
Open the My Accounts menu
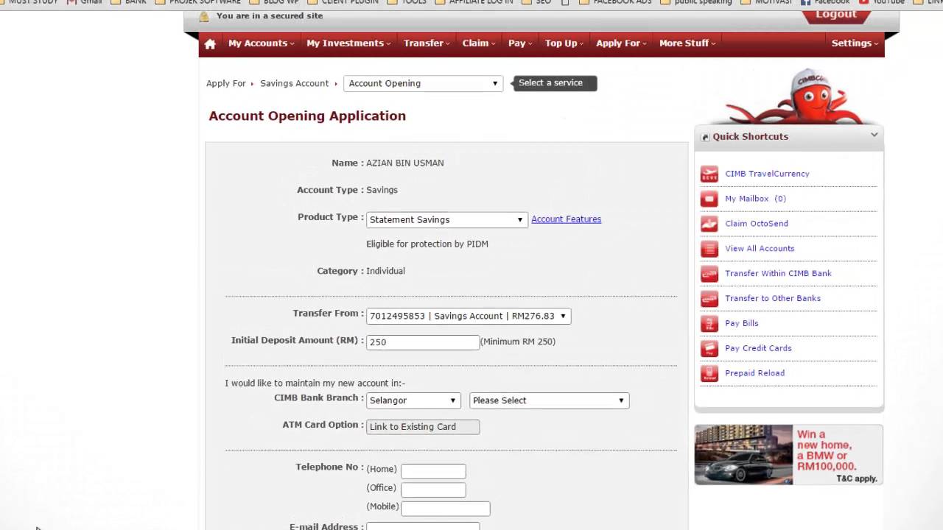click(261, 43)
